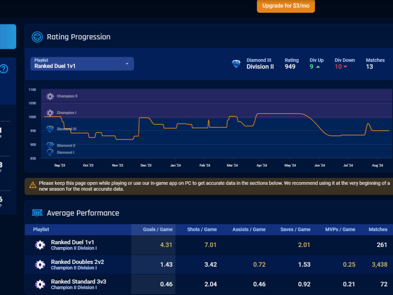
Task: Click the Rating 949 stat
Action: [x=292, y=64]
